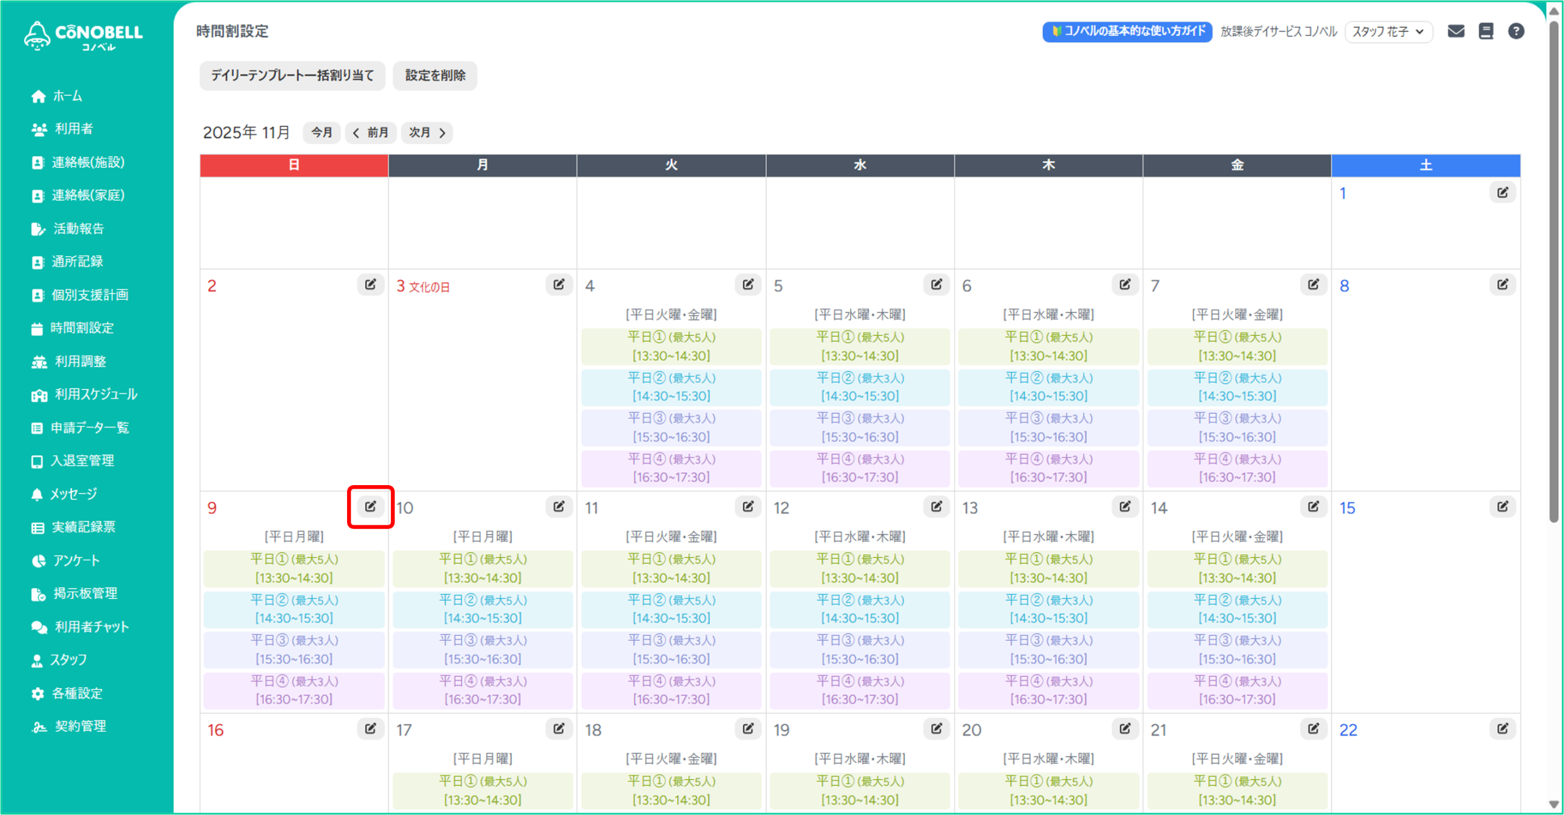Image resolution: width=1564 pixels, height=815 pixels.
Task: Go to previous month with 前月
Action: click(371, 133)
